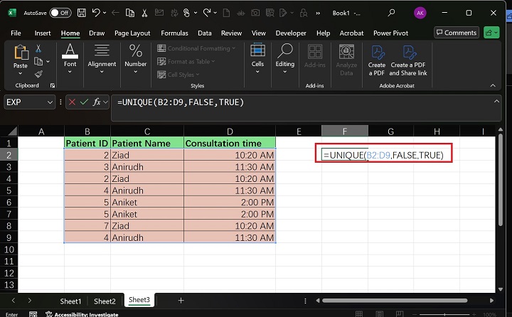
Task: Confirm formula with the checkmark Enter icon
Action: [x=83, y=103]
